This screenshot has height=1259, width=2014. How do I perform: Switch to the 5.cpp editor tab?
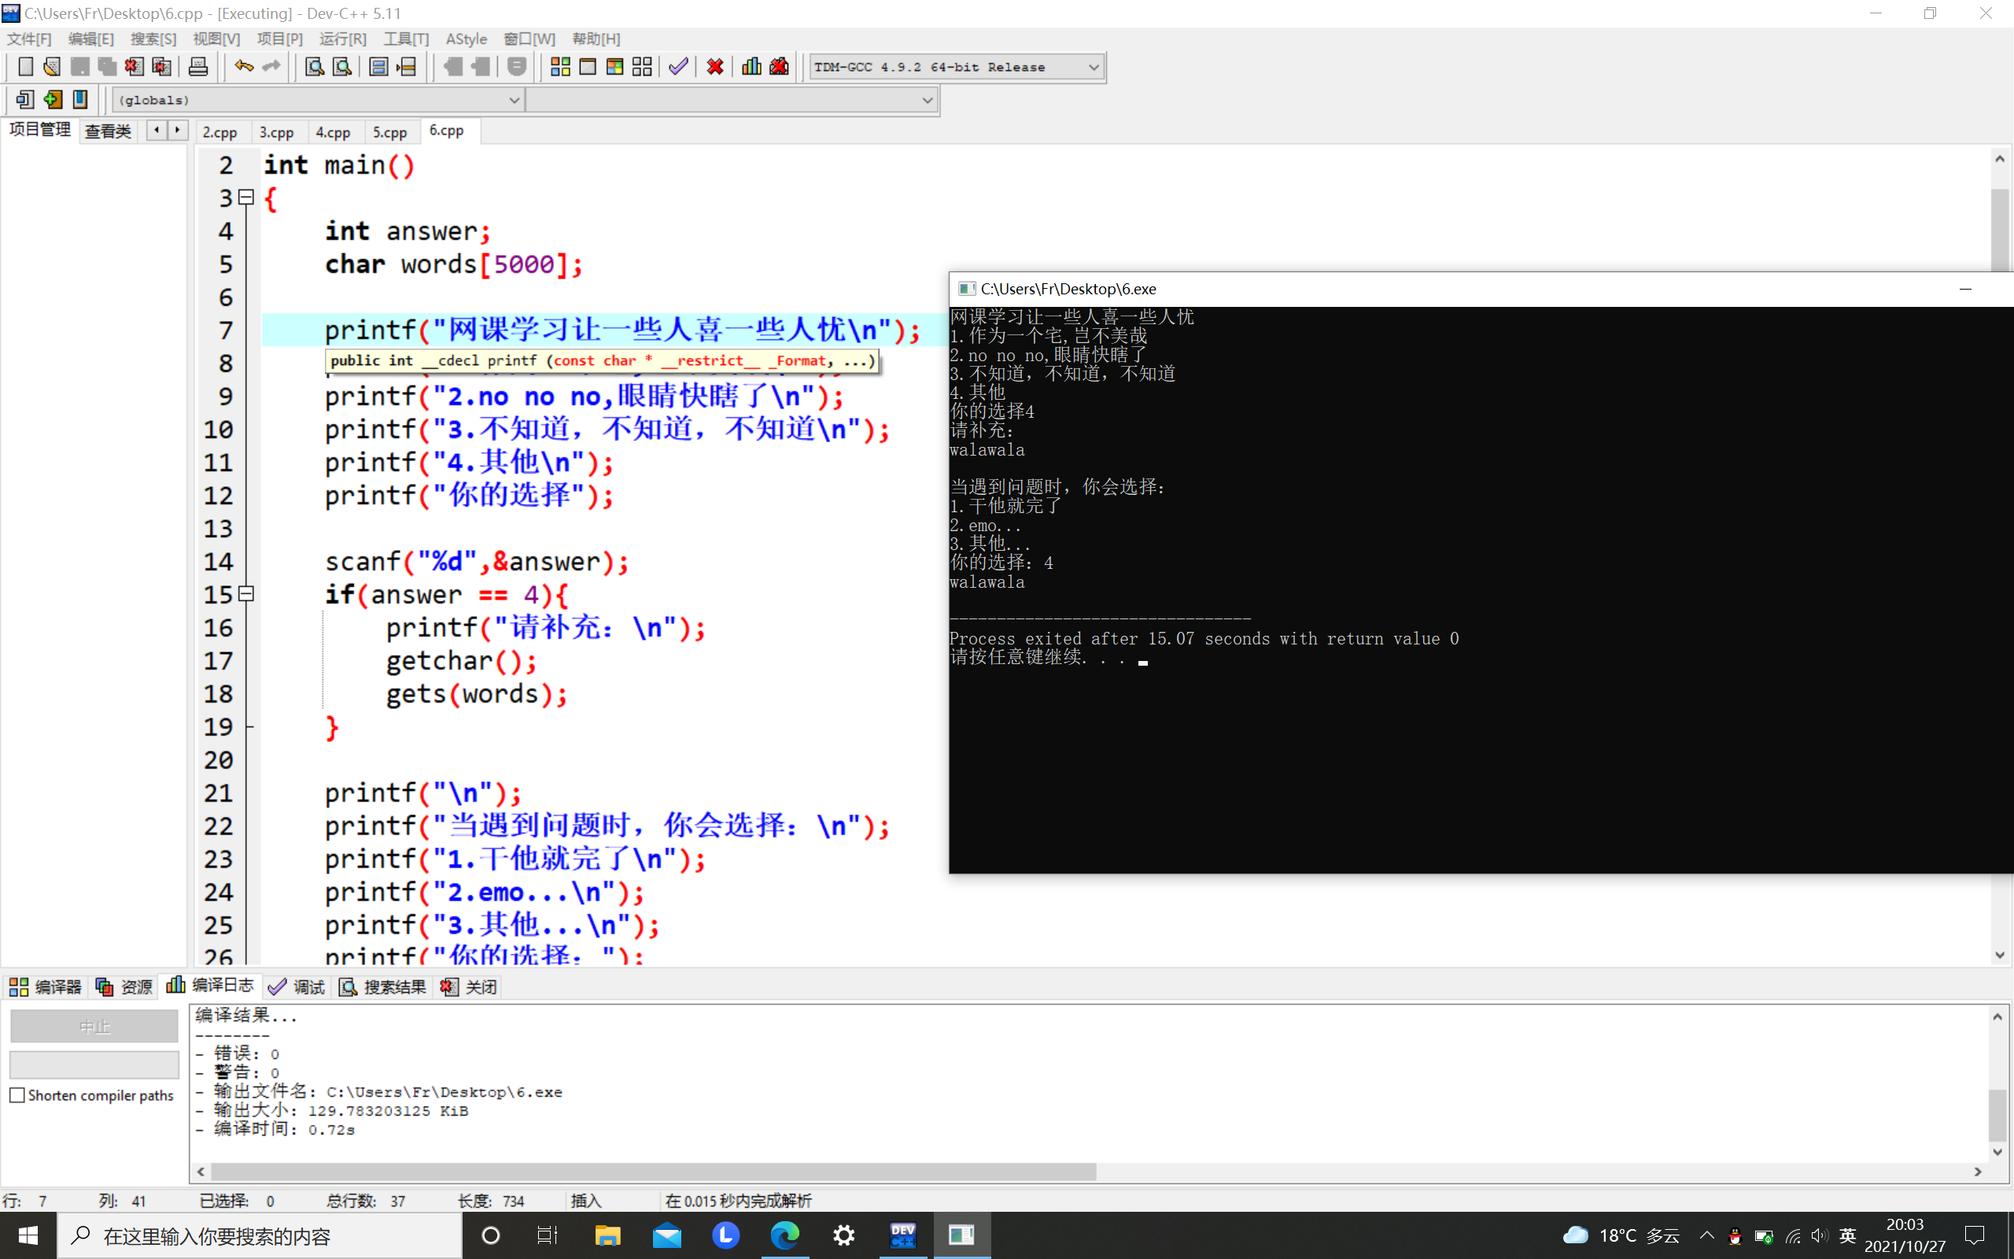click(x=389, y=131)
